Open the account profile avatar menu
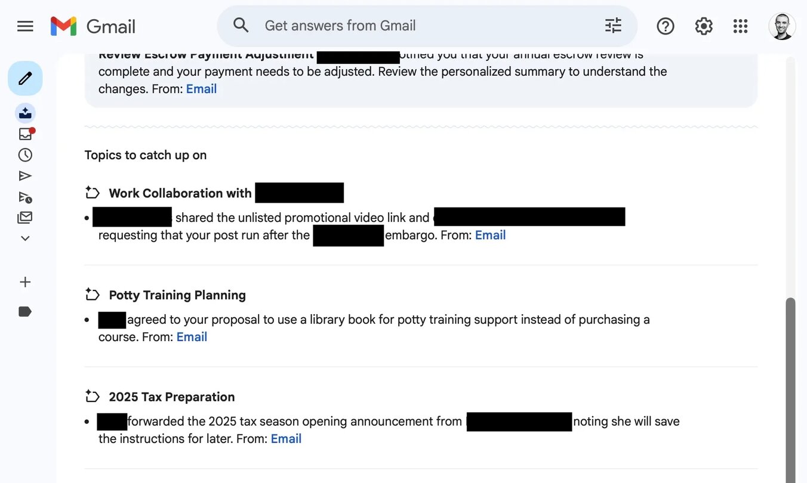The width and height of the screenshot is (807, 483). (782, 26)
